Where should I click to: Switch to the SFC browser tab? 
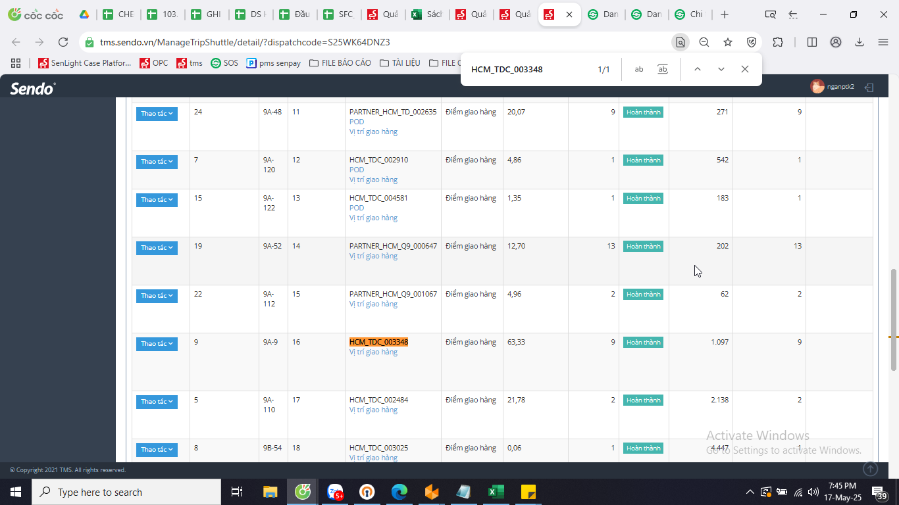pos(338,14)
